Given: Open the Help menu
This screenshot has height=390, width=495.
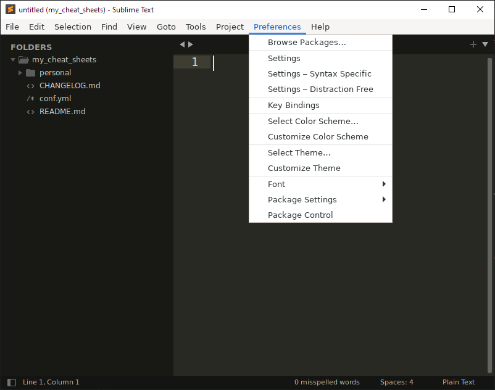Looking at the screenshot, I should click(320, 27).
